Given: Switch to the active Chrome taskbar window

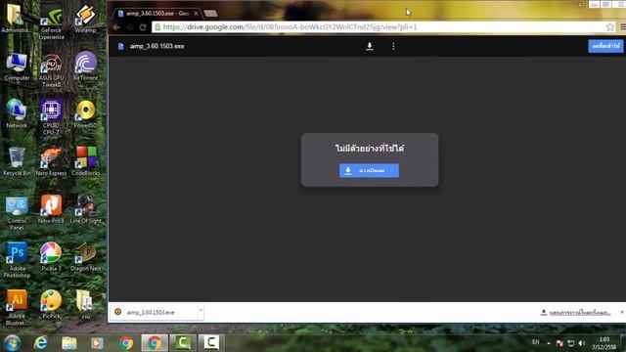Looking at the screenshot, I should (x=155, y=343).
